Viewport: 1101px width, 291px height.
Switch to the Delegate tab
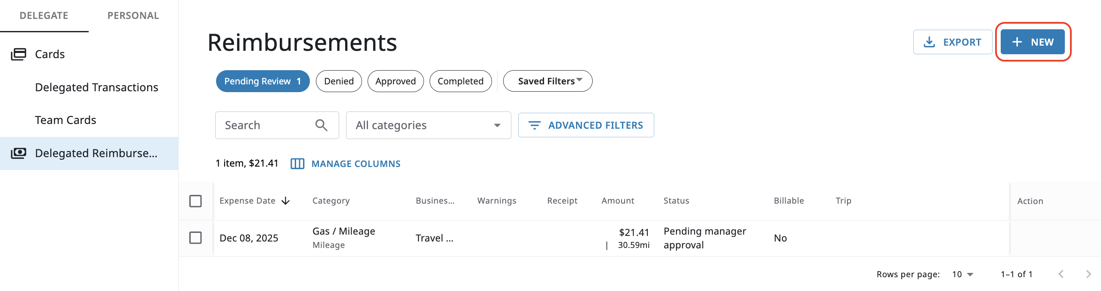pyautogui.click(x=44, y=16)
